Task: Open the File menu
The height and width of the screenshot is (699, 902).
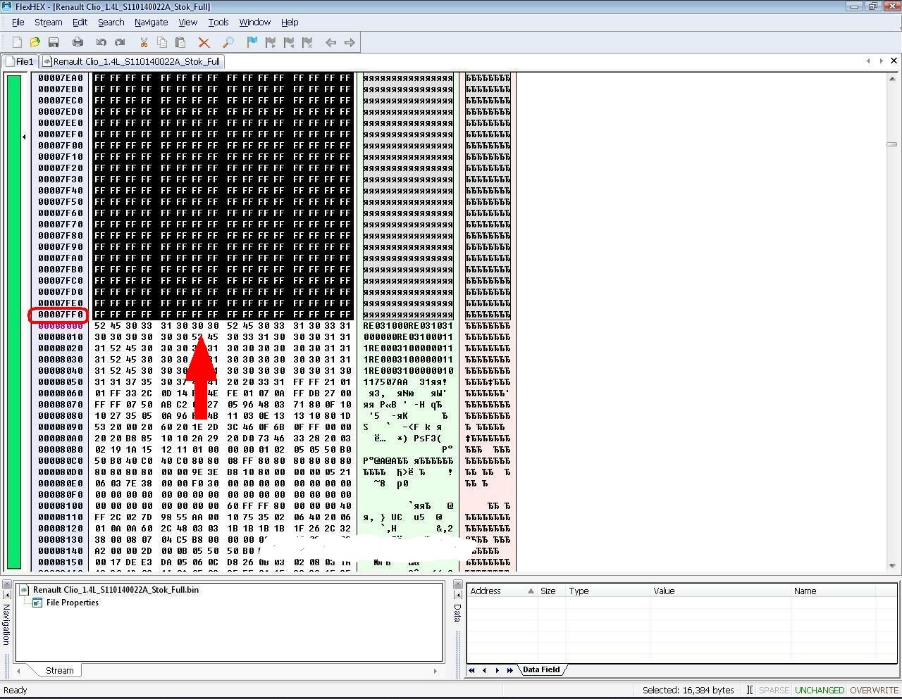Action: (x=18, y=22)
